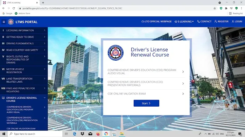Click the LTO logo in course card
The width and height of the screenshot is (245, 137).
pyautogui.click(x=115, y=53)
